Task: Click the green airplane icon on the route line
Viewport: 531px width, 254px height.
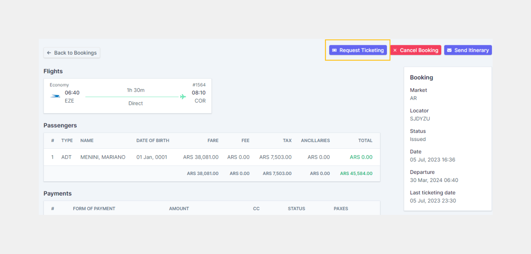Action: click(183, 97)
